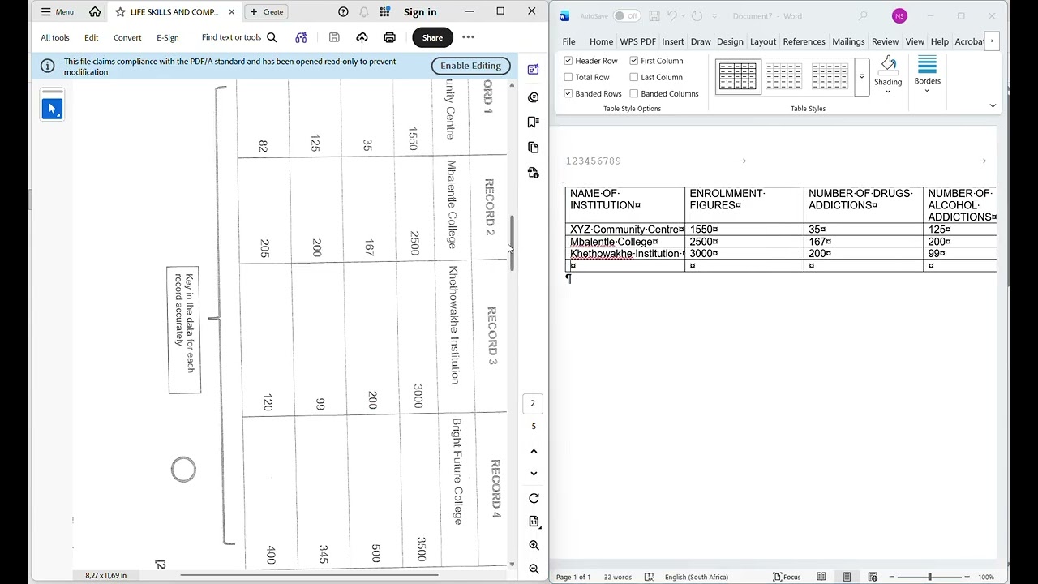
Task: Open the document protection panel icon in Acrobat sidebar
Action: pos(533,173)
